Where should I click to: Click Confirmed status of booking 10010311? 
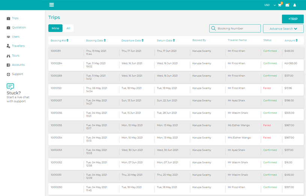tap(270, 51)
